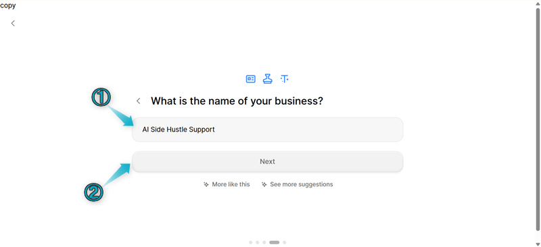Click the text sparkle icon

click(x=284, y=79)
